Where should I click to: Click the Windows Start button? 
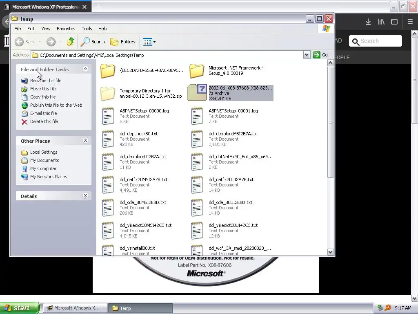coord(20,308)
